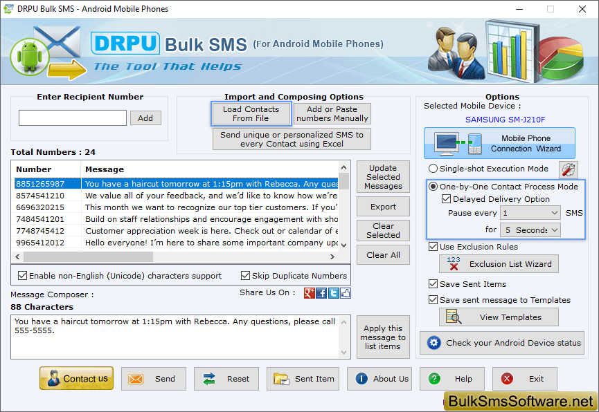Click the contact list scroll-right arrow
The width and height of the screenshot is (599, 412).
[x=332, y=257]
